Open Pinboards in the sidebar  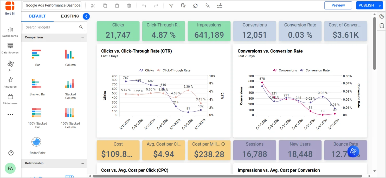pyautogui.click(x=10, y=83)
